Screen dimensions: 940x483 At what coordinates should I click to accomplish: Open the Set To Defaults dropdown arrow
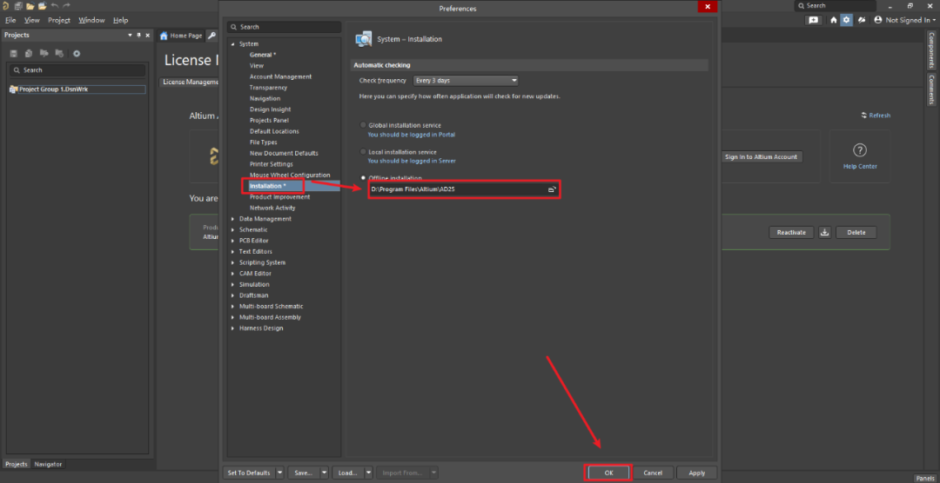[x=280, y=473]
